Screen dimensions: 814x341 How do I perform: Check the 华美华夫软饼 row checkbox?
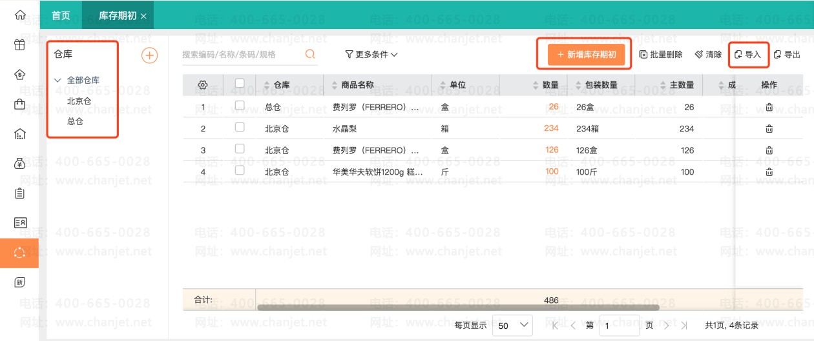(240, 170)
